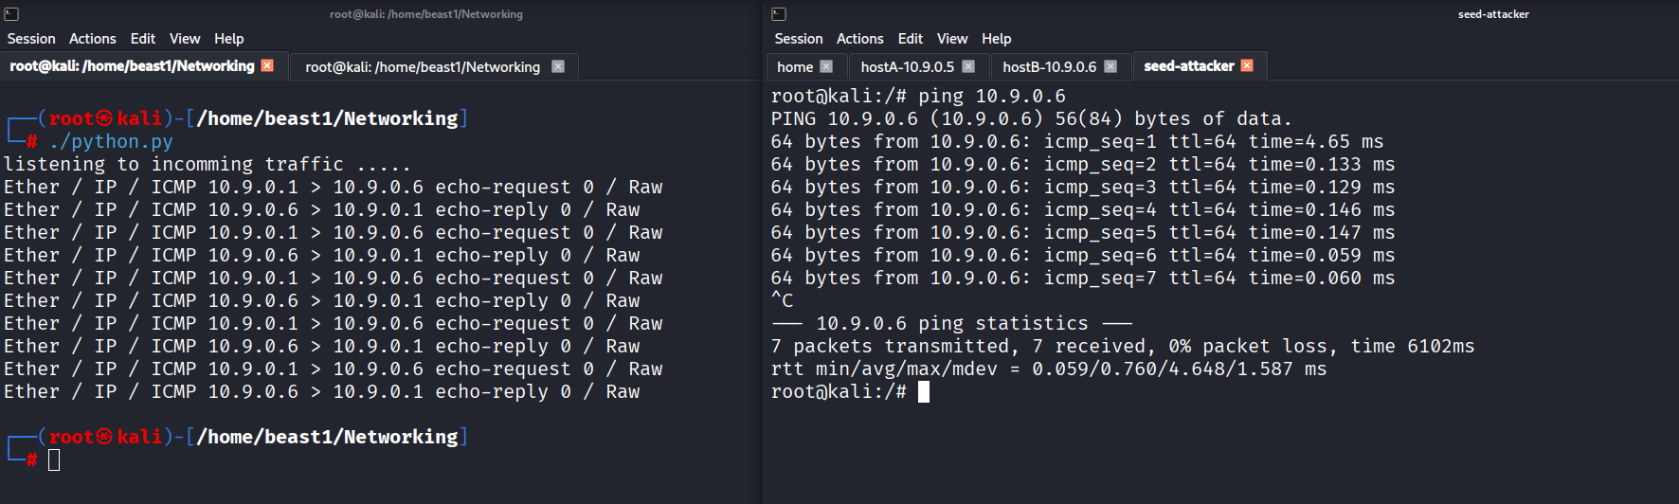Switch to the hostA-10.9.0.5 tab
1679x504 pixels.
click(907, 66)
